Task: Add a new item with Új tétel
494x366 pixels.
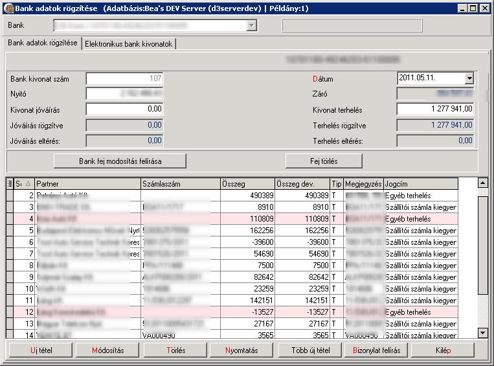Action: [x=41, y=350]
